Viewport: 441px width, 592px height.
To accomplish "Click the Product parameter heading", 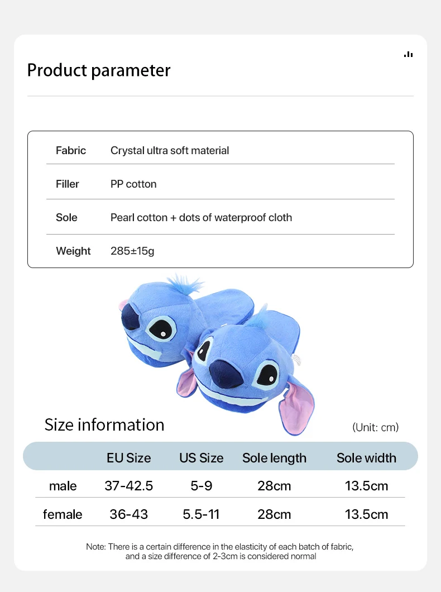I will coord(99,70).
